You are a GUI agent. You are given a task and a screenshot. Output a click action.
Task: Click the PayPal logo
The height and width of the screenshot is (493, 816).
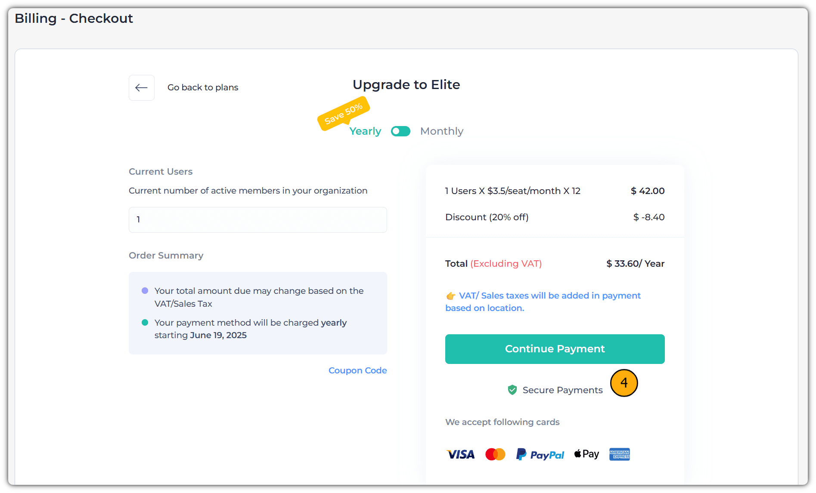(540, 455)
